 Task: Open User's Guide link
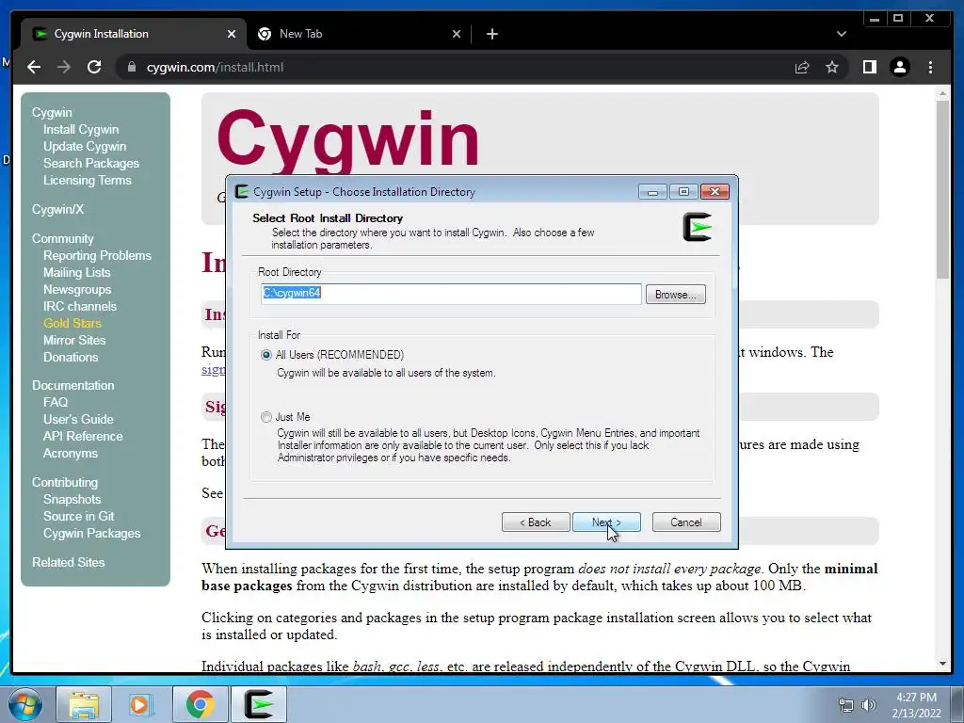pos(78,419)
